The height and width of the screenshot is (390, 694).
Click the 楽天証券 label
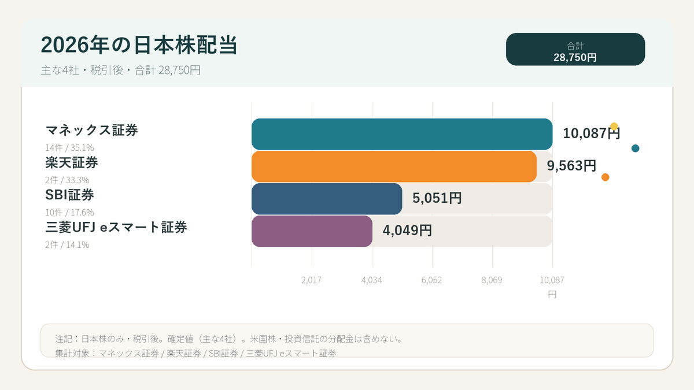72,162
